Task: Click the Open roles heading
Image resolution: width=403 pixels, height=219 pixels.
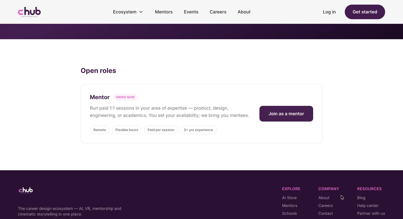Action: pyautogui.click(x=98, y=71)
